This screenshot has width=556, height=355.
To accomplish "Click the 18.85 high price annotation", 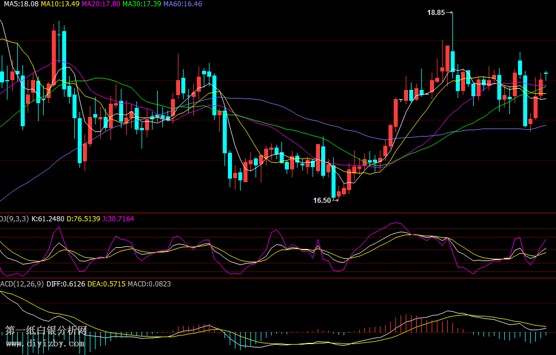I will tap(436, 12).
